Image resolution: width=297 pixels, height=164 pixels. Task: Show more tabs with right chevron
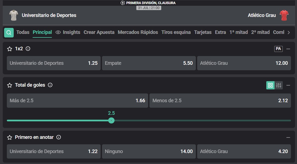tap(289, 33)
